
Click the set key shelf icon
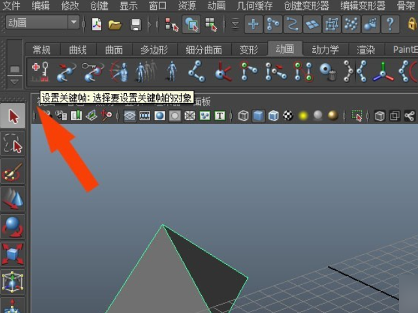[40, 71]
